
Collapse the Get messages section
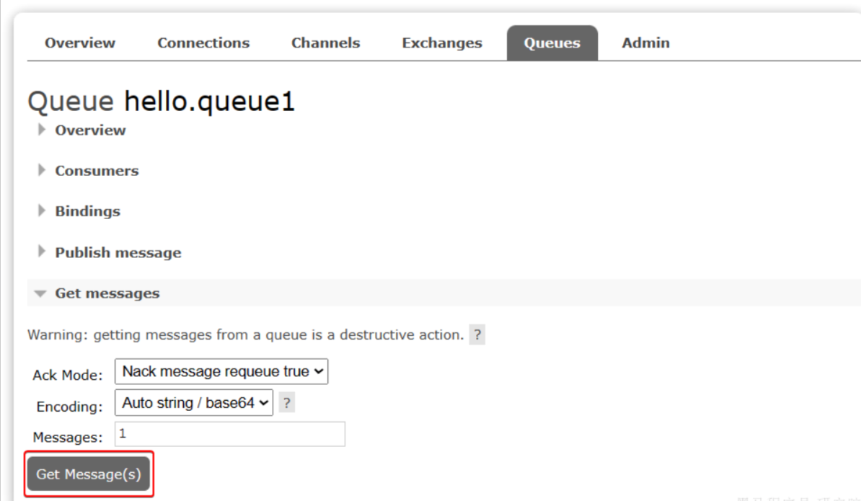coord(107,293)
